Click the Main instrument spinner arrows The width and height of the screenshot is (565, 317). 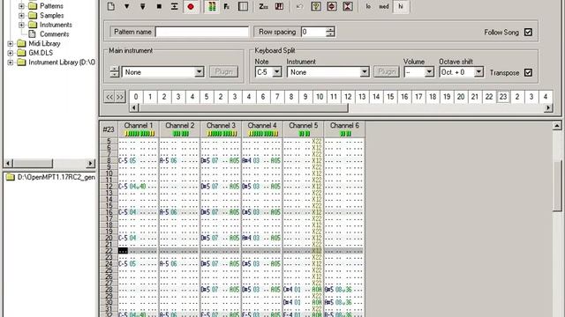(114, 72)
